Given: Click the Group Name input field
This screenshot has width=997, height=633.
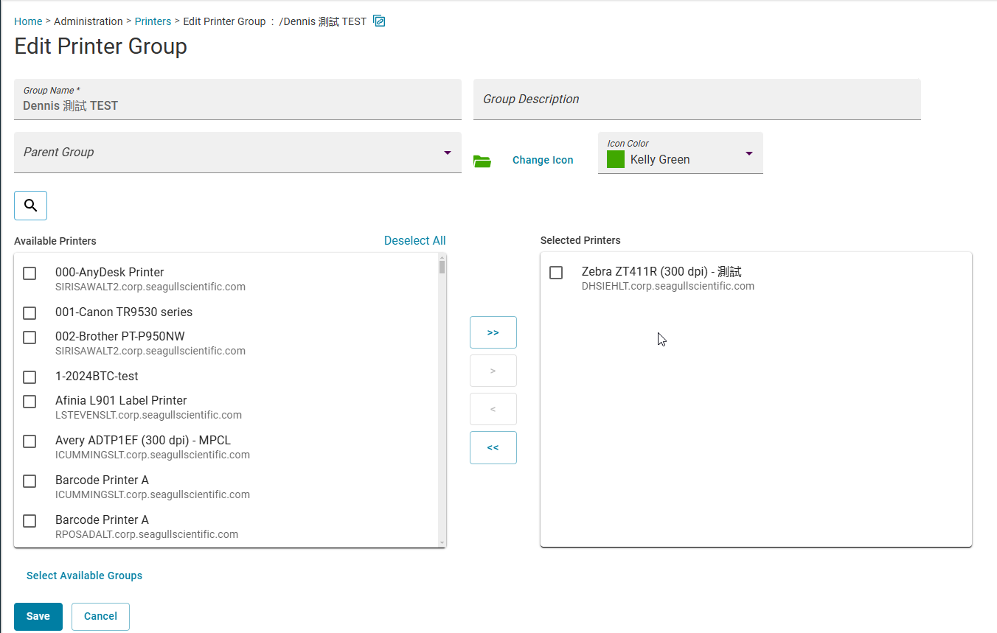Looking at the screenshot, I should tap(237, 99).
